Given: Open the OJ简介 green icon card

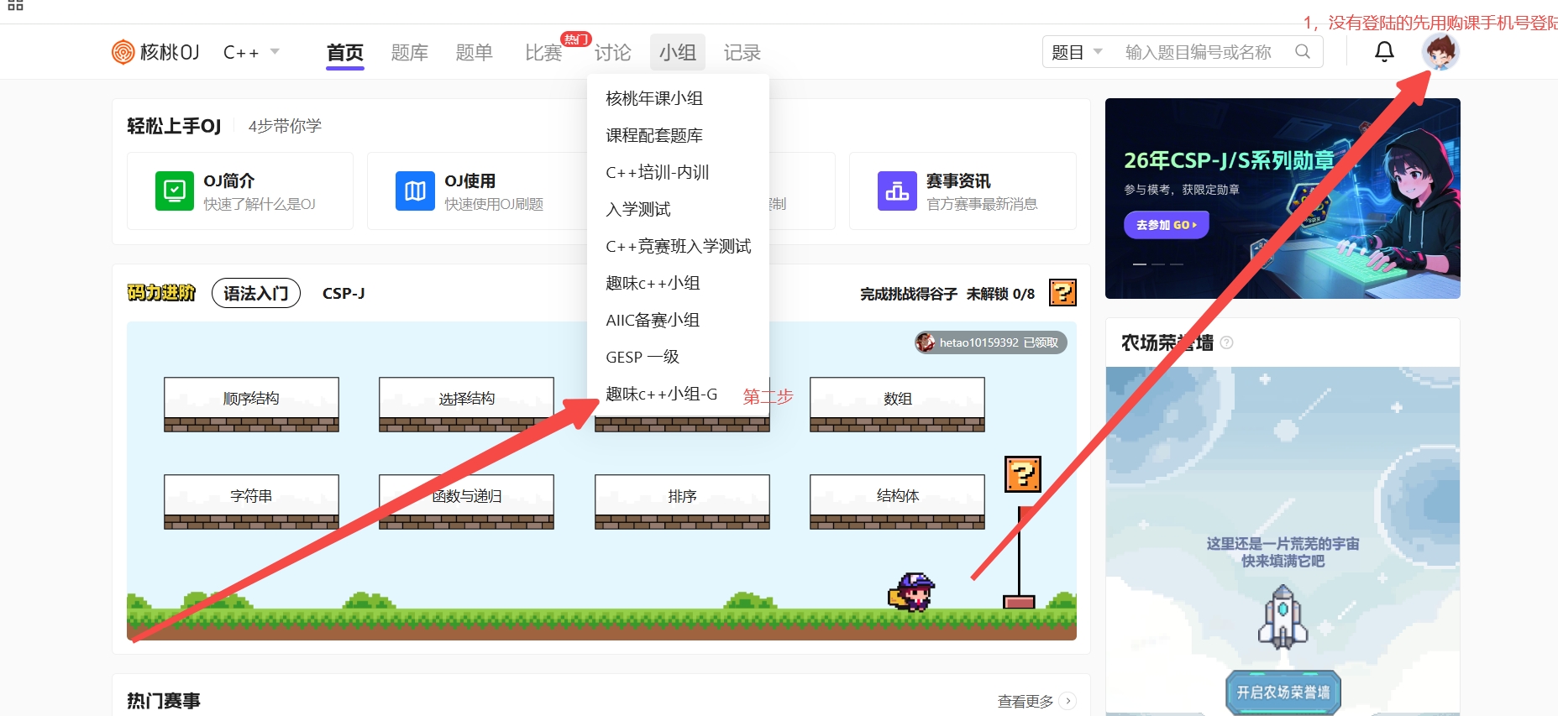Looking at the screenshot, I should (175, 191).
